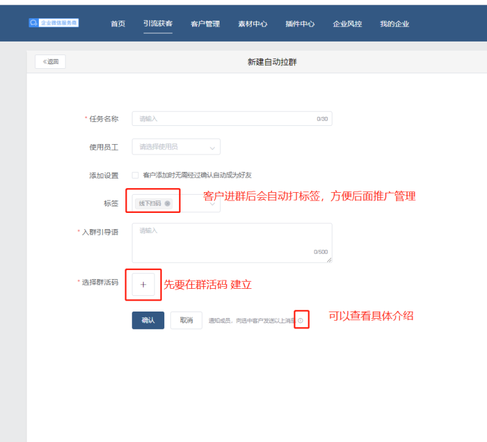
Task: Focus the 任务名称 input field
Action: click(224, 119)
